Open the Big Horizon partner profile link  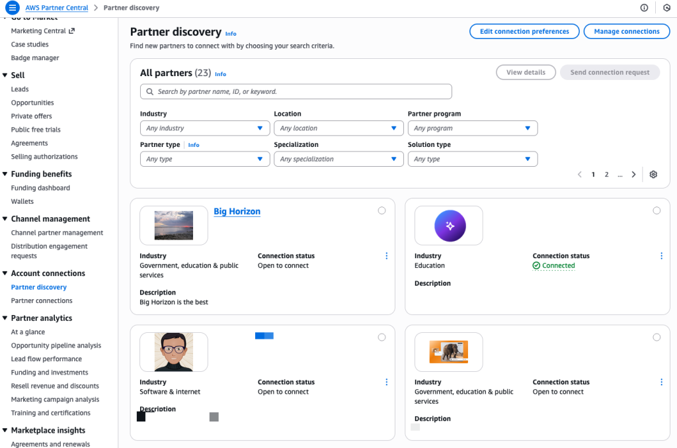pos(237,210)
